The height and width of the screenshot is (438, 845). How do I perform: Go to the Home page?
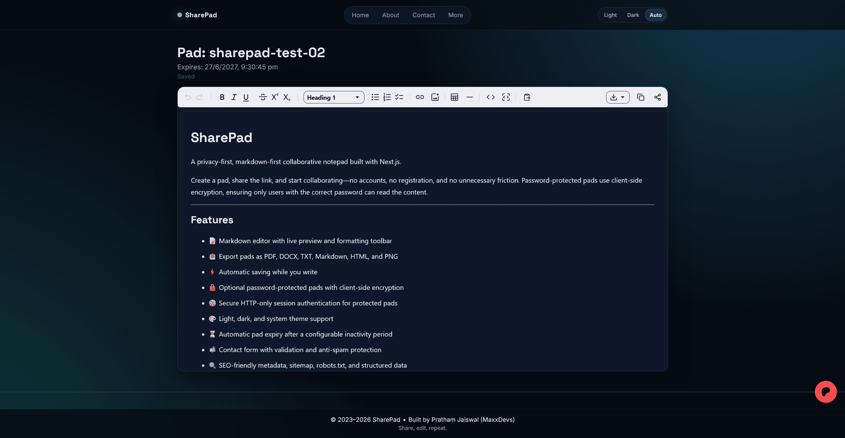360,15
